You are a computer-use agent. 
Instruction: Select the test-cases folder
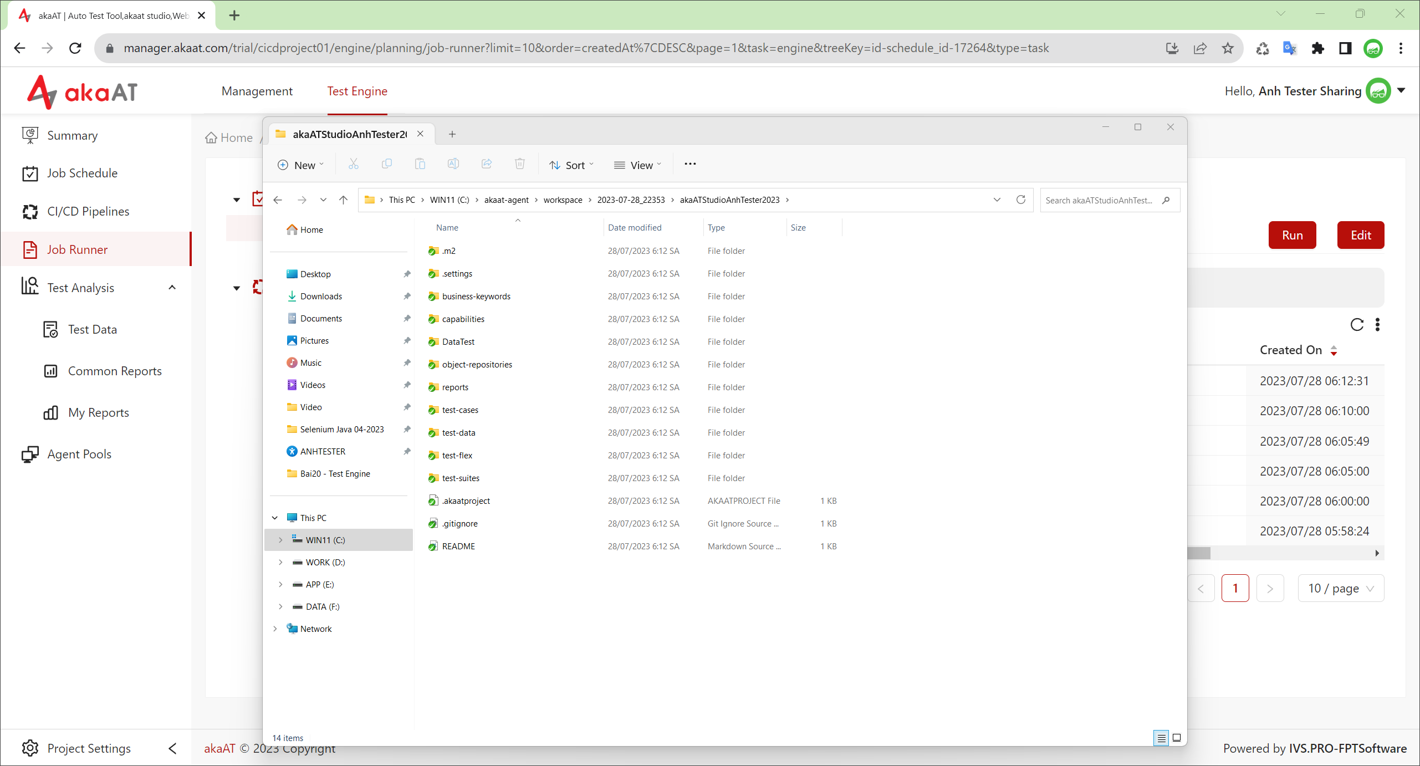click(x=459, y=410)
